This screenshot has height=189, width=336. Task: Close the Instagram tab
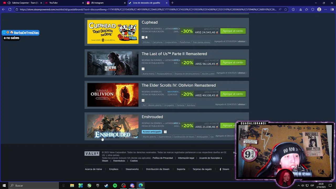point(125,3)
